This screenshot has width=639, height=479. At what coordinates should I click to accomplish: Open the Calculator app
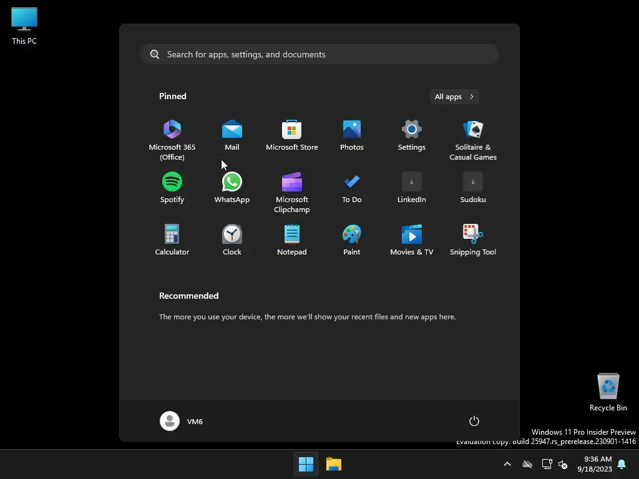[172, 240]
